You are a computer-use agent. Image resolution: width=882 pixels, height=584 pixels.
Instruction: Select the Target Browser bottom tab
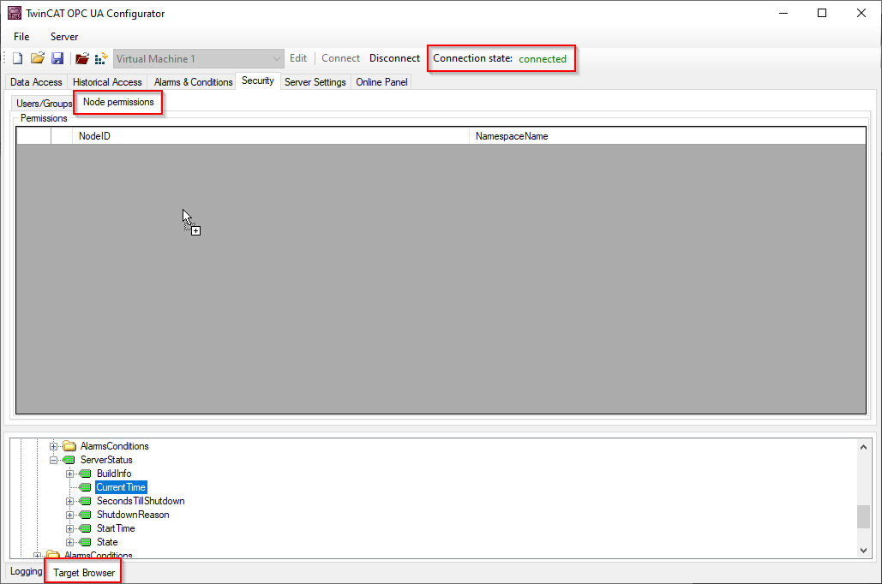84,572
